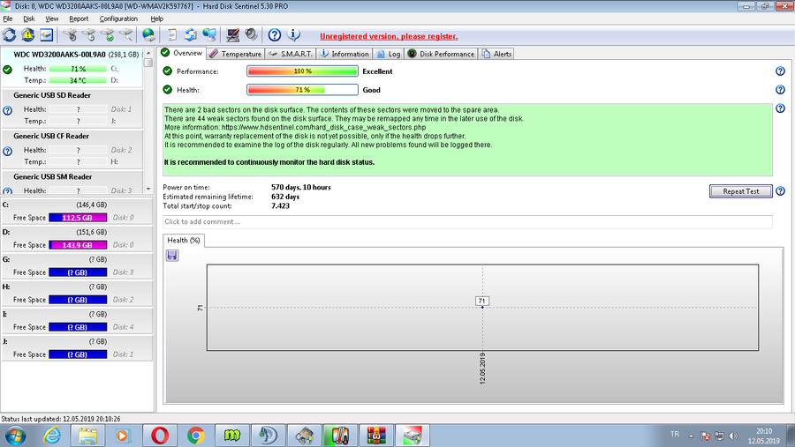Click help icon next to Repeat Test
Viewport: 795px width, 447px height.
point(780,191)
